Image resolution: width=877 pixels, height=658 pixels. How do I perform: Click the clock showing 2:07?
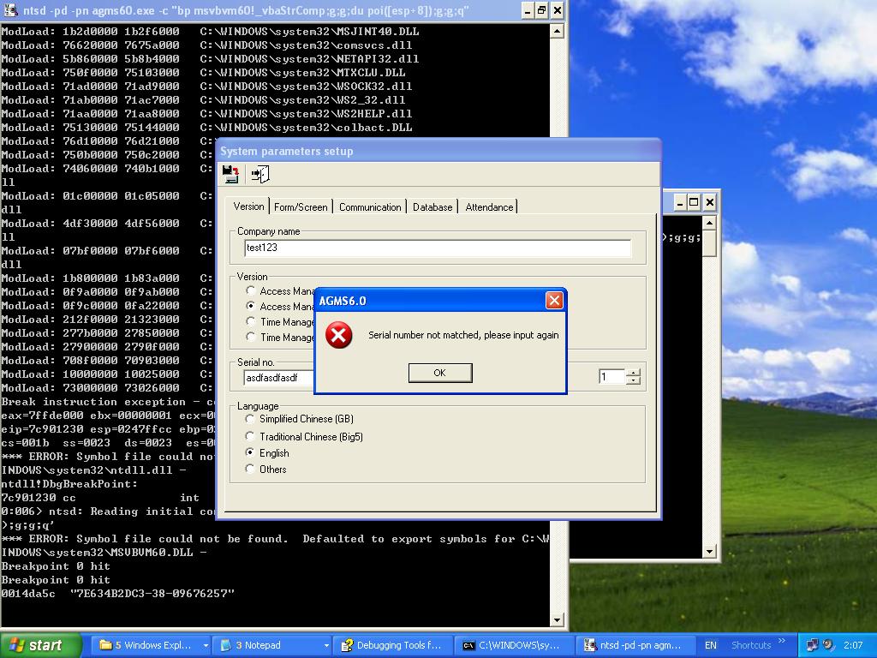tap(853, 645)
